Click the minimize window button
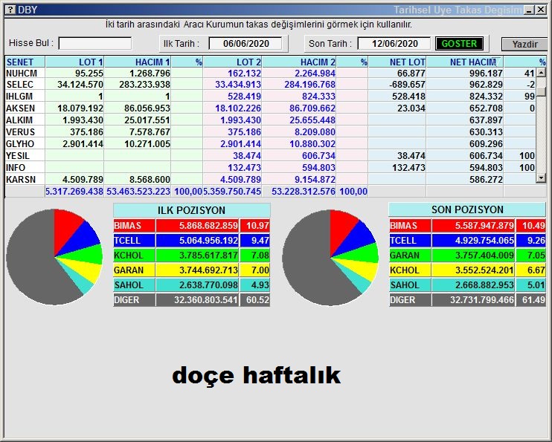This screenshot has width=552, height=442. (x=529, y=10)
